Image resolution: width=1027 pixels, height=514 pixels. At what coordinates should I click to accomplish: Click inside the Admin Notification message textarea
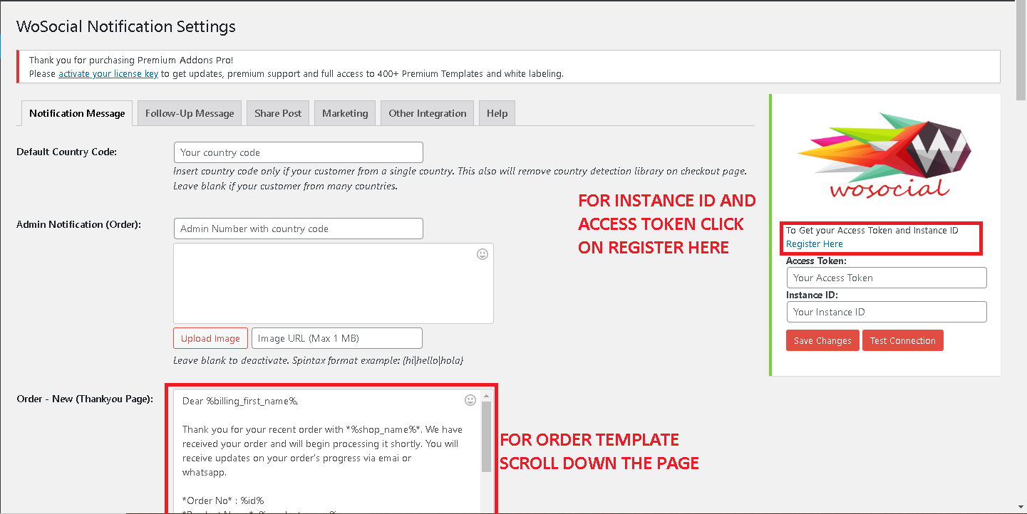pyautogui.click(x=334, y=283)
